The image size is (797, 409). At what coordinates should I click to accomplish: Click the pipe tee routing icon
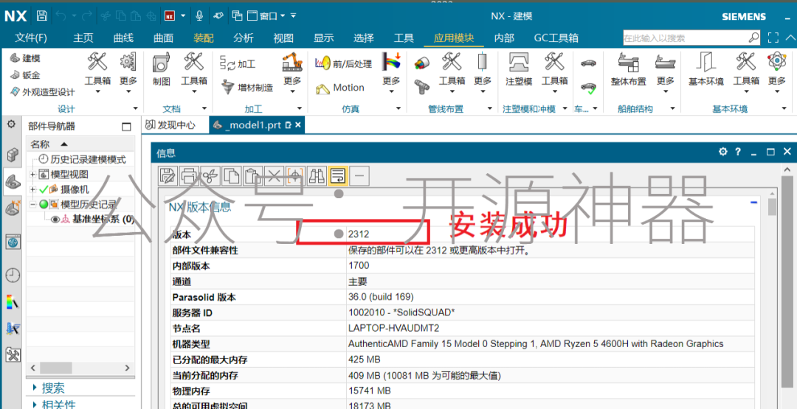421,87
